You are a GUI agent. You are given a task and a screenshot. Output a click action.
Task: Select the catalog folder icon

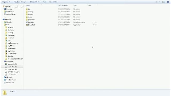[x=27, y=12]
